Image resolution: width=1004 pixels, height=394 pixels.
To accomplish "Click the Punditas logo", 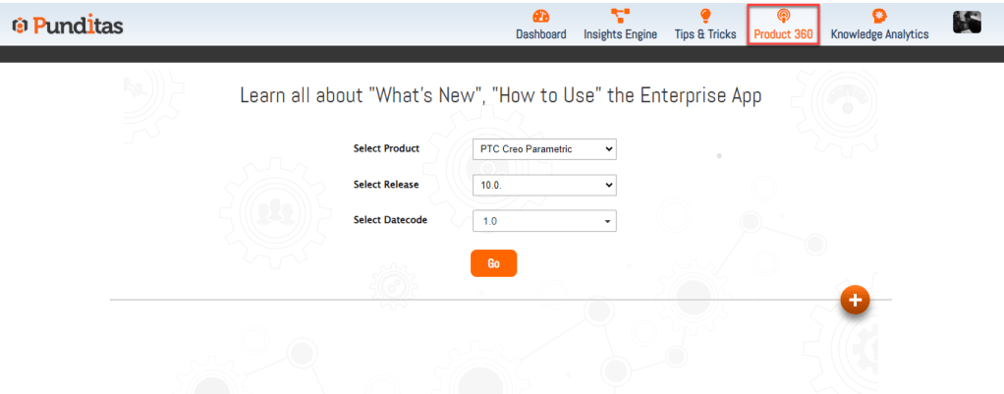I will pyautogui.click(x=68, y=26).
